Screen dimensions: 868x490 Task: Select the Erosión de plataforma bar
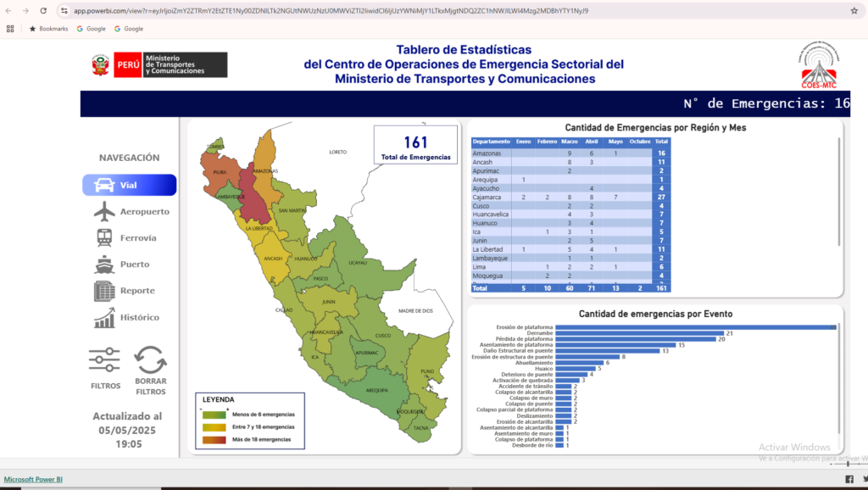coord(696,327)
